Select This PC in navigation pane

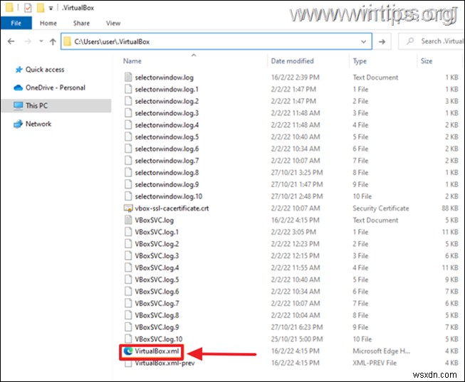[36, 105]
